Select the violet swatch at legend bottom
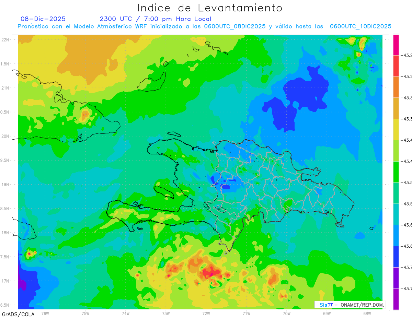 pyautogui.click(x=396, y=299)
